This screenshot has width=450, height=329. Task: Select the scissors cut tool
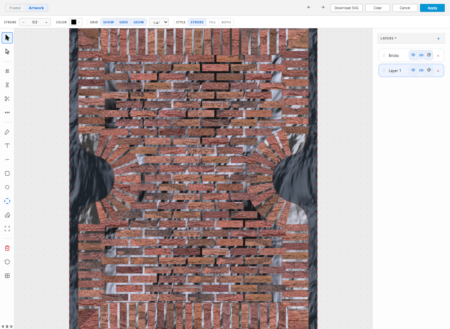(x=7, y=99)
